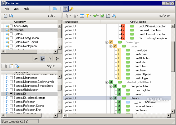The width and height of the screenshot is (176, 125).
Task: Open the filter funnel dropdown arrow
Action: point(91,16)
